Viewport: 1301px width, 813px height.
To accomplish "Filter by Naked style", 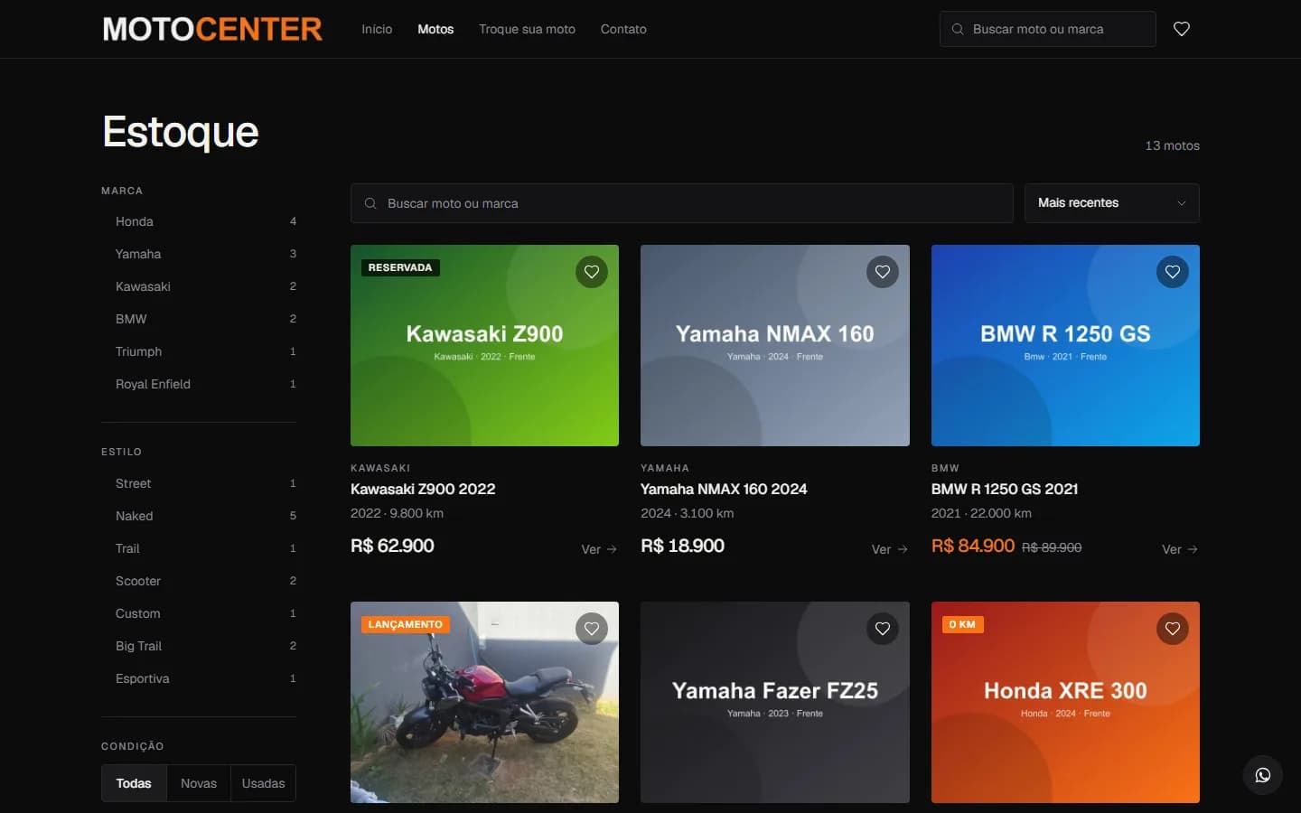I will coord(199,516).
